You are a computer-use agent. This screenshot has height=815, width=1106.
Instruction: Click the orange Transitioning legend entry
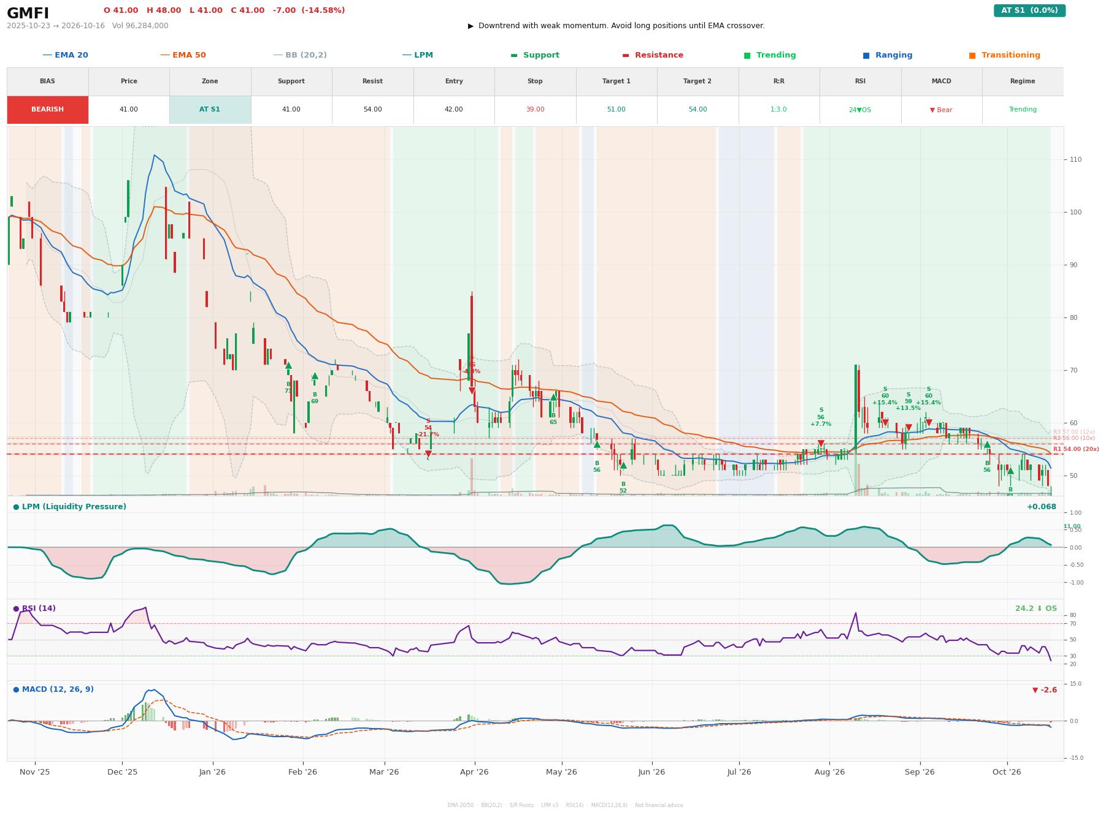(x=1005, y=55)
